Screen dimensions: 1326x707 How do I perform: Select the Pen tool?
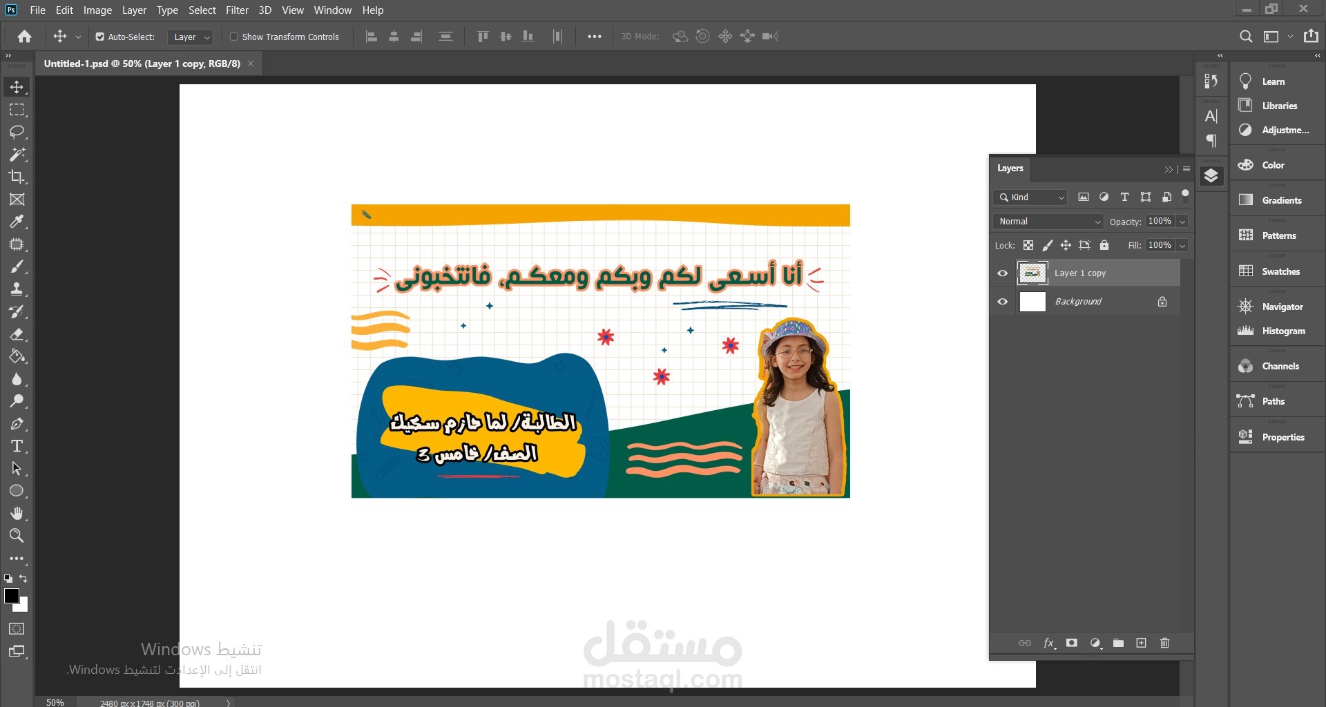(x=17, y=424)
